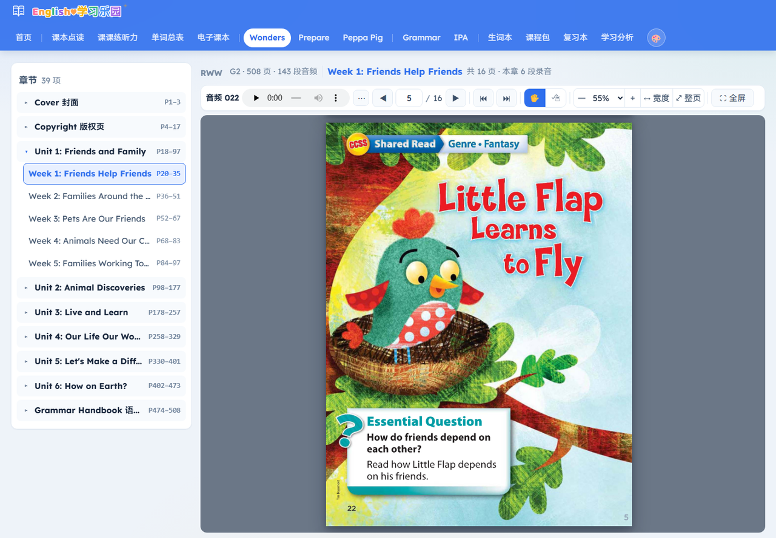This screenshot has width=776, height=538.
Task: Go to the next page arrow
Action: pos(456,98)
